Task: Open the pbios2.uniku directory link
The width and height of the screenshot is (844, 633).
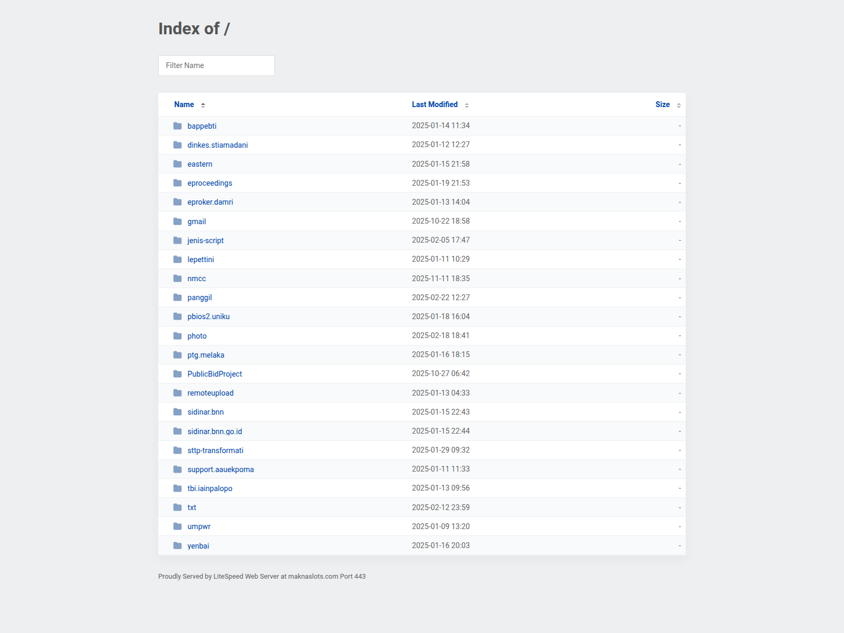Action: [x=209, y=316]
